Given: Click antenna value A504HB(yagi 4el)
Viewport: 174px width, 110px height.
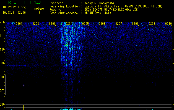Looking at the screenshot, I should tap(98, 13).
